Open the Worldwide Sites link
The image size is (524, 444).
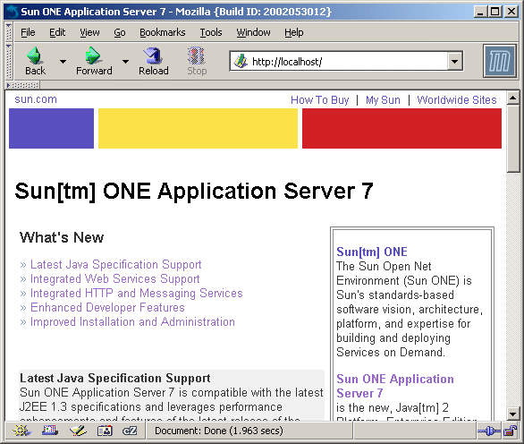pos(457,100)
